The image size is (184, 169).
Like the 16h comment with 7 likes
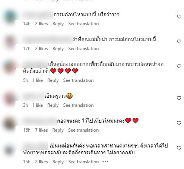[x=179, y=123]
